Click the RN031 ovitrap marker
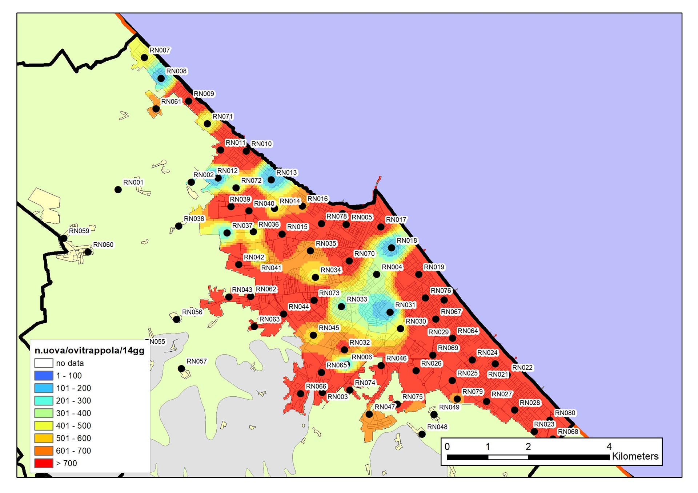This screenshot has width=698, height=493. point(390,312)
